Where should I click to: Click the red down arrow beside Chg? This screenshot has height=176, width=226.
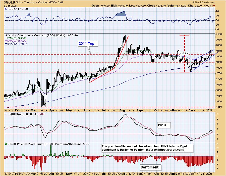coord(214,6)
